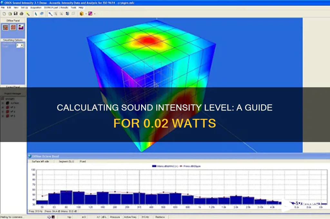Click the Save floppy disk icon
This screenshot has height=219, width=330.
(x=15, y=14)
